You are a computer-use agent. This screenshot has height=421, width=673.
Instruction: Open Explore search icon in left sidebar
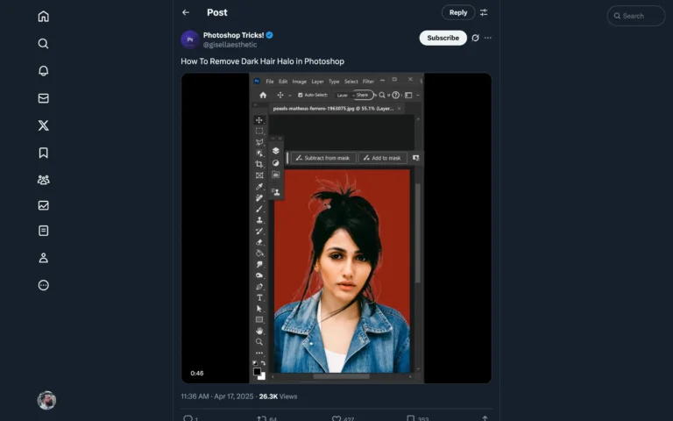click(43, 43)
